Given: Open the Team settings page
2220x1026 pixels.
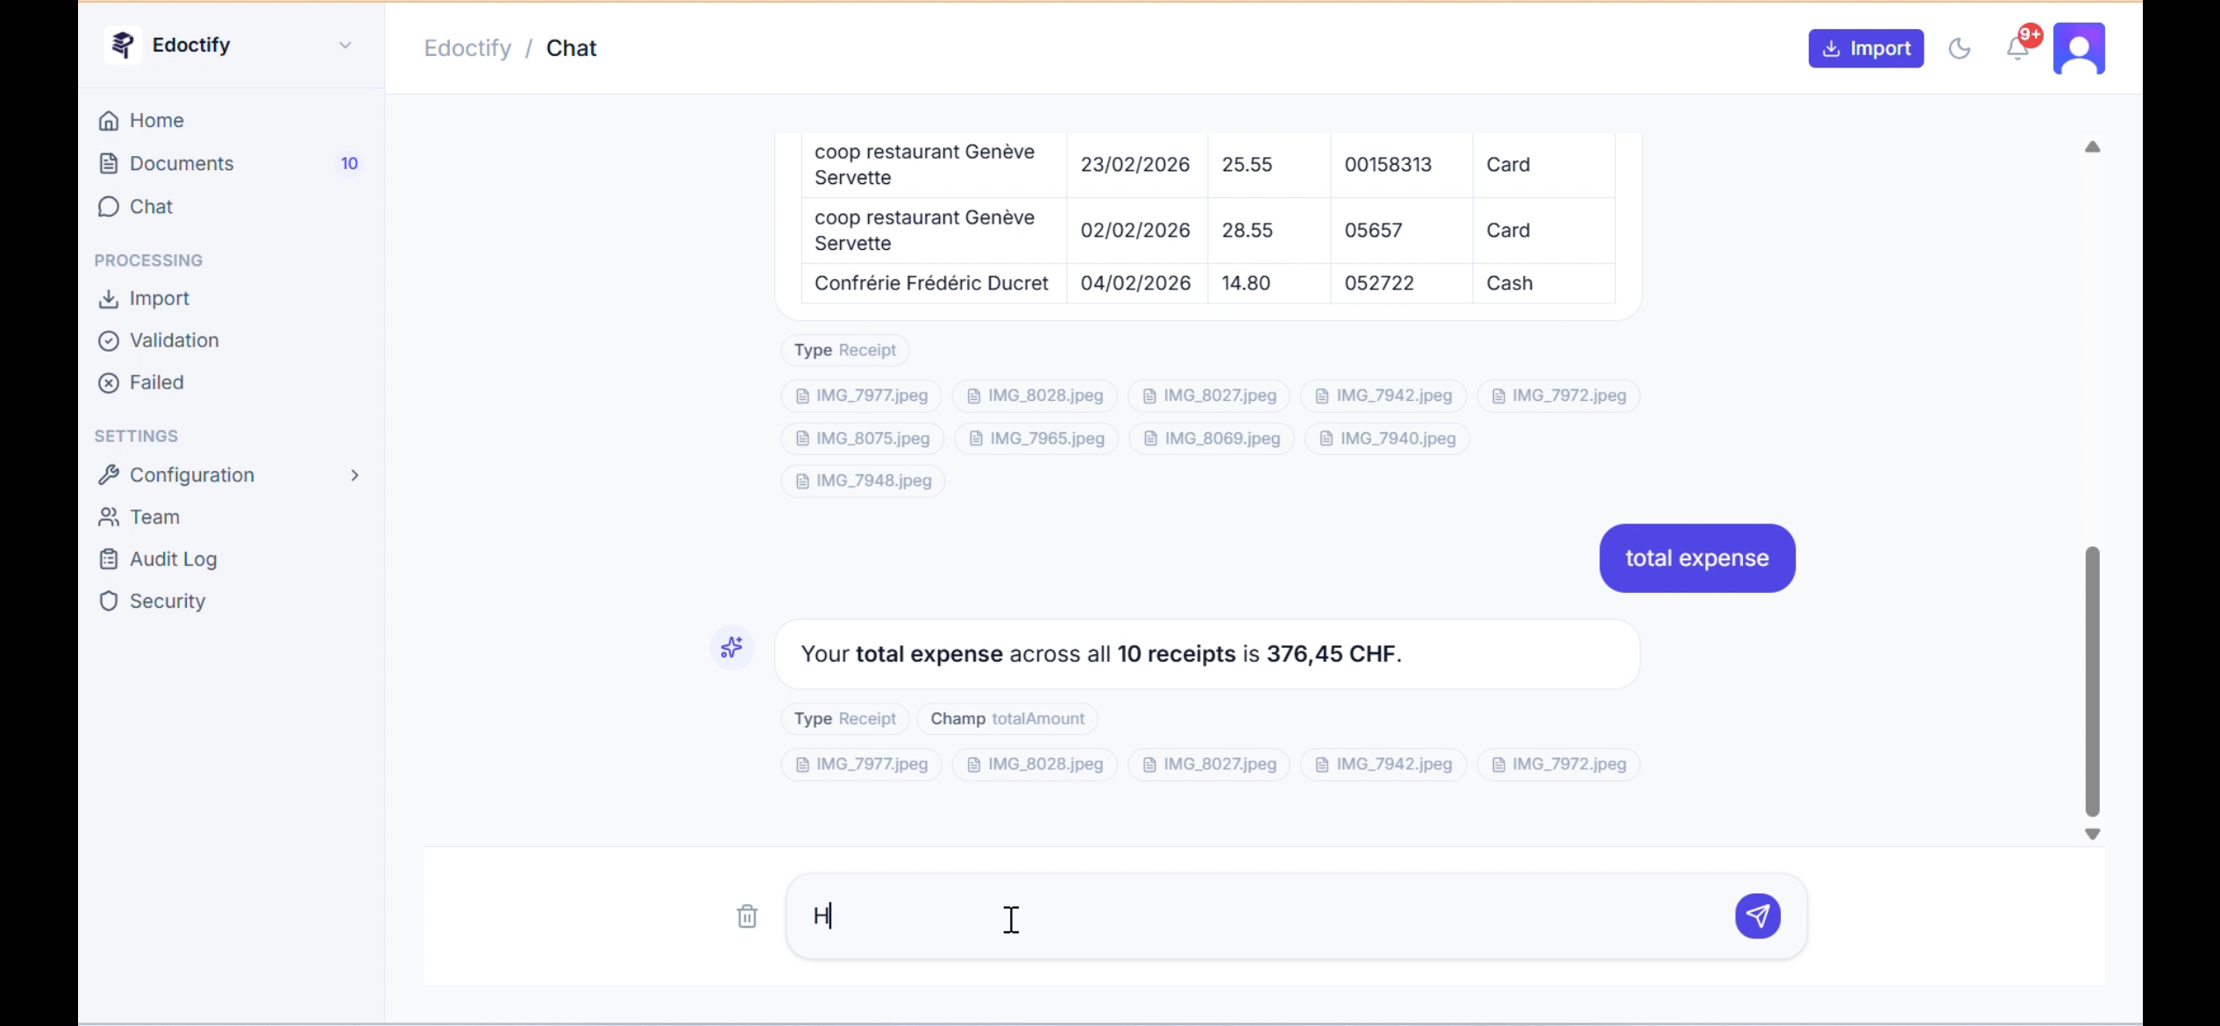Looking at the screenshot, I should click(154, 517).
